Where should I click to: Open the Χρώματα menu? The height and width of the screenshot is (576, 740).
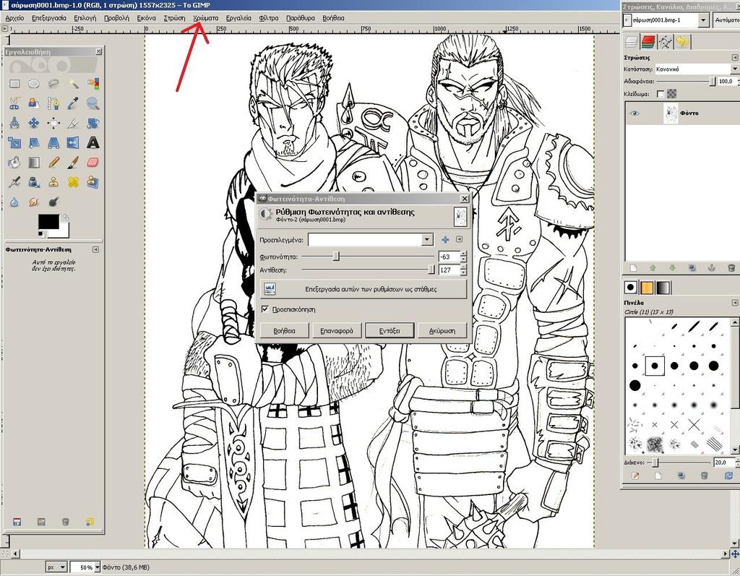click(x=206, y=18)
